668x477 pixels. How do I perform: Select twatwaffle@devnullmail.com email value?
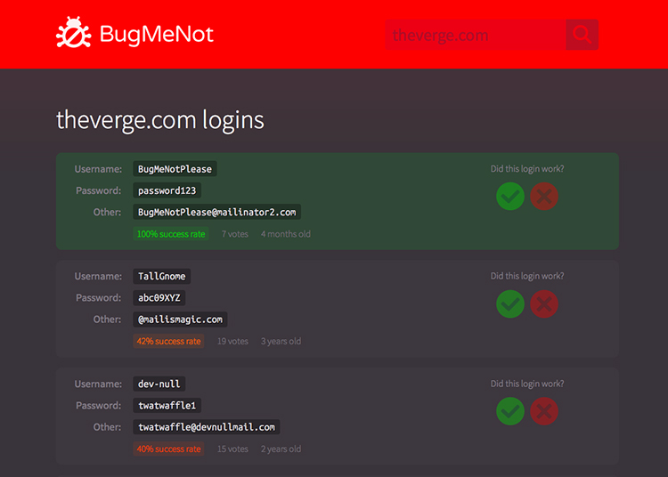click(207, 427)
